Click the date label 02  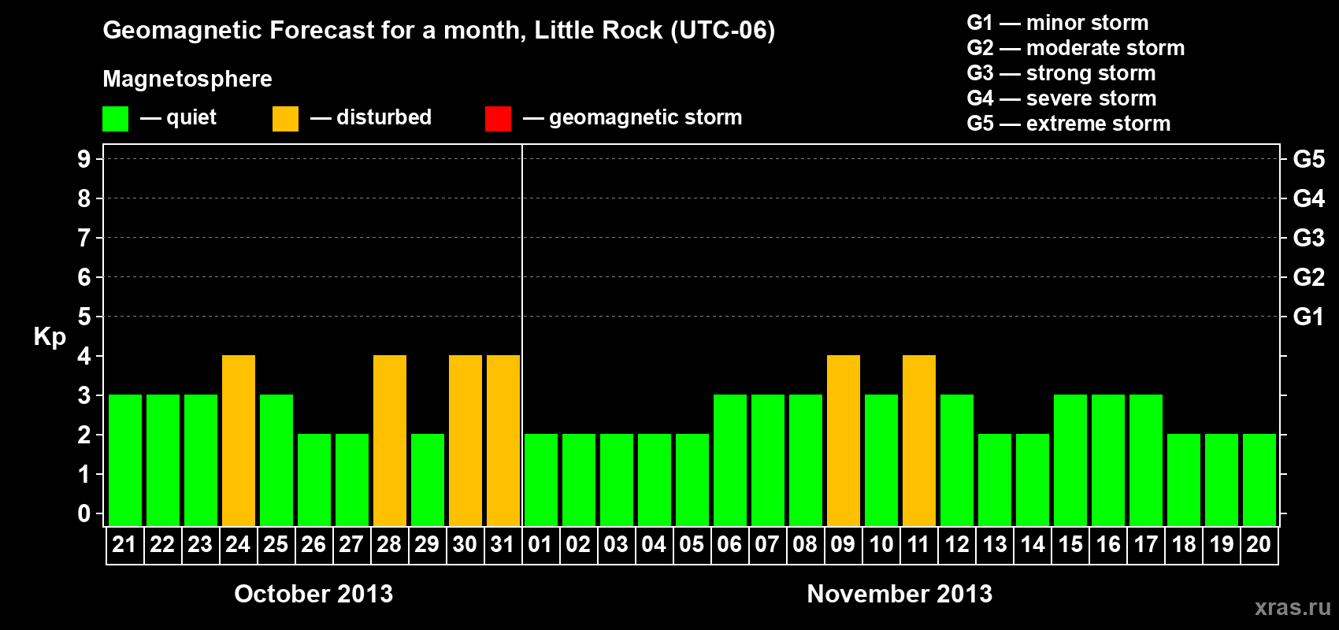point(578,544)
